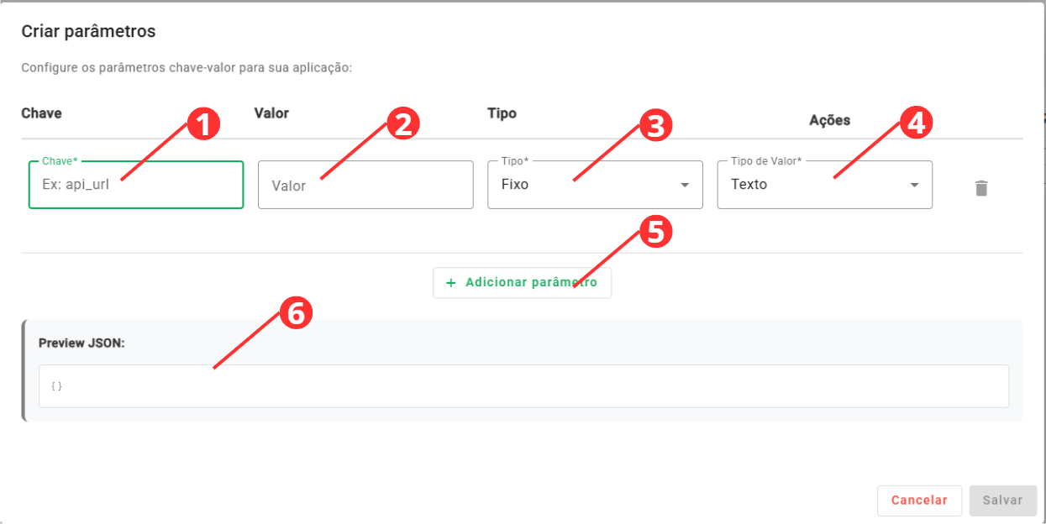Click the Chave column header
1046x524 pixels.
(41, 113)
